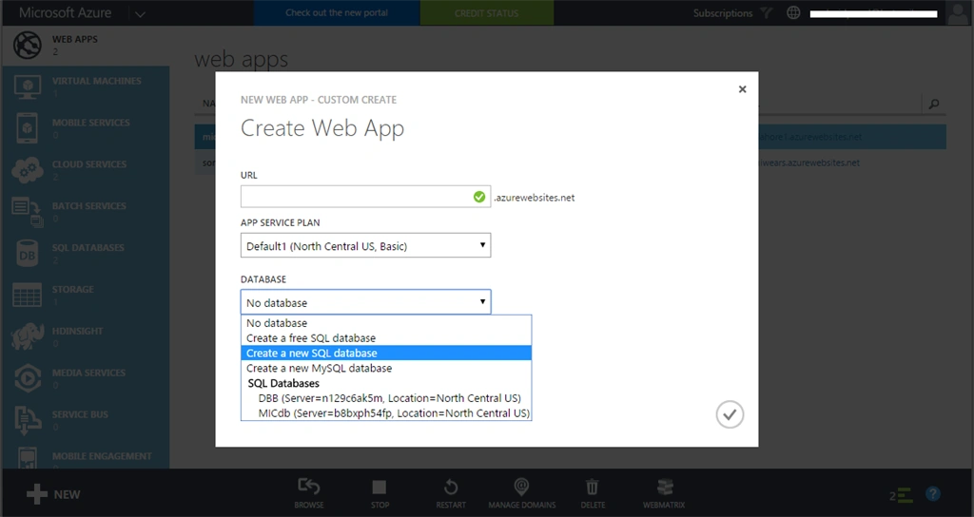
Task: Expand the Microsoft Azure header chevron
Action: (x=141, y=13)
